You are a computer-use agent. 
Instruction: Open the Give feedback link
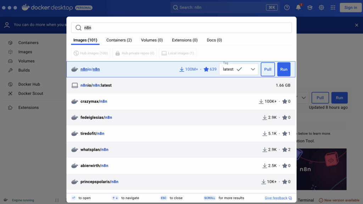coord(278,198)
